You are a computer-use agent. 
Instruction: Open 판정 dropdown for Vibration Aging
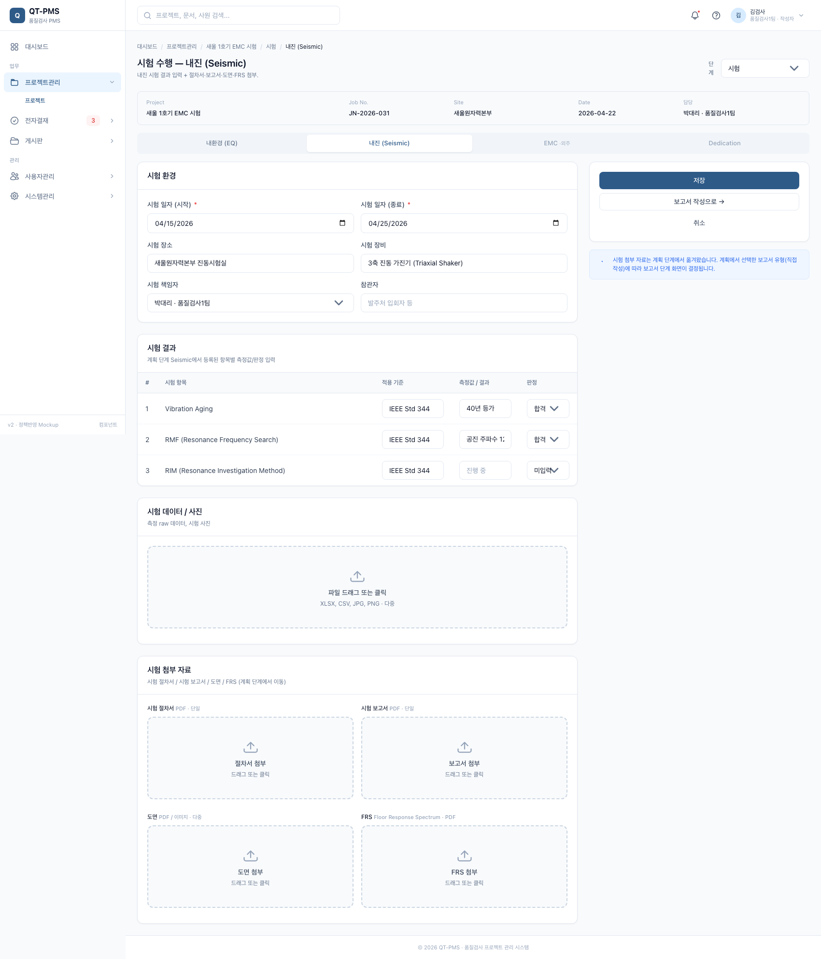coord(548,409)
